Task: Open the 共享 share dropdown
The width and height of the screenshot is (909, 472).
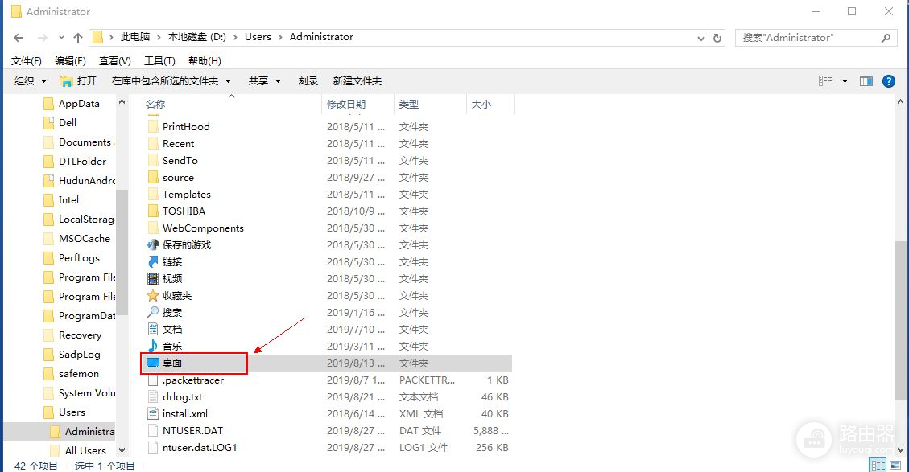Action: [265, 81]
